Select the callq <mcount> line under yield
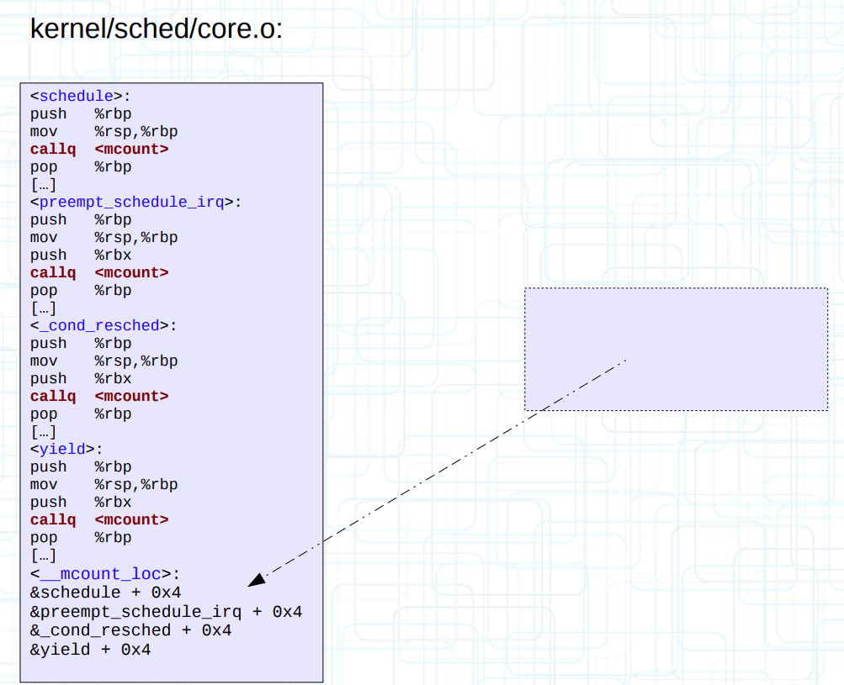 click(x=99, y=519)
